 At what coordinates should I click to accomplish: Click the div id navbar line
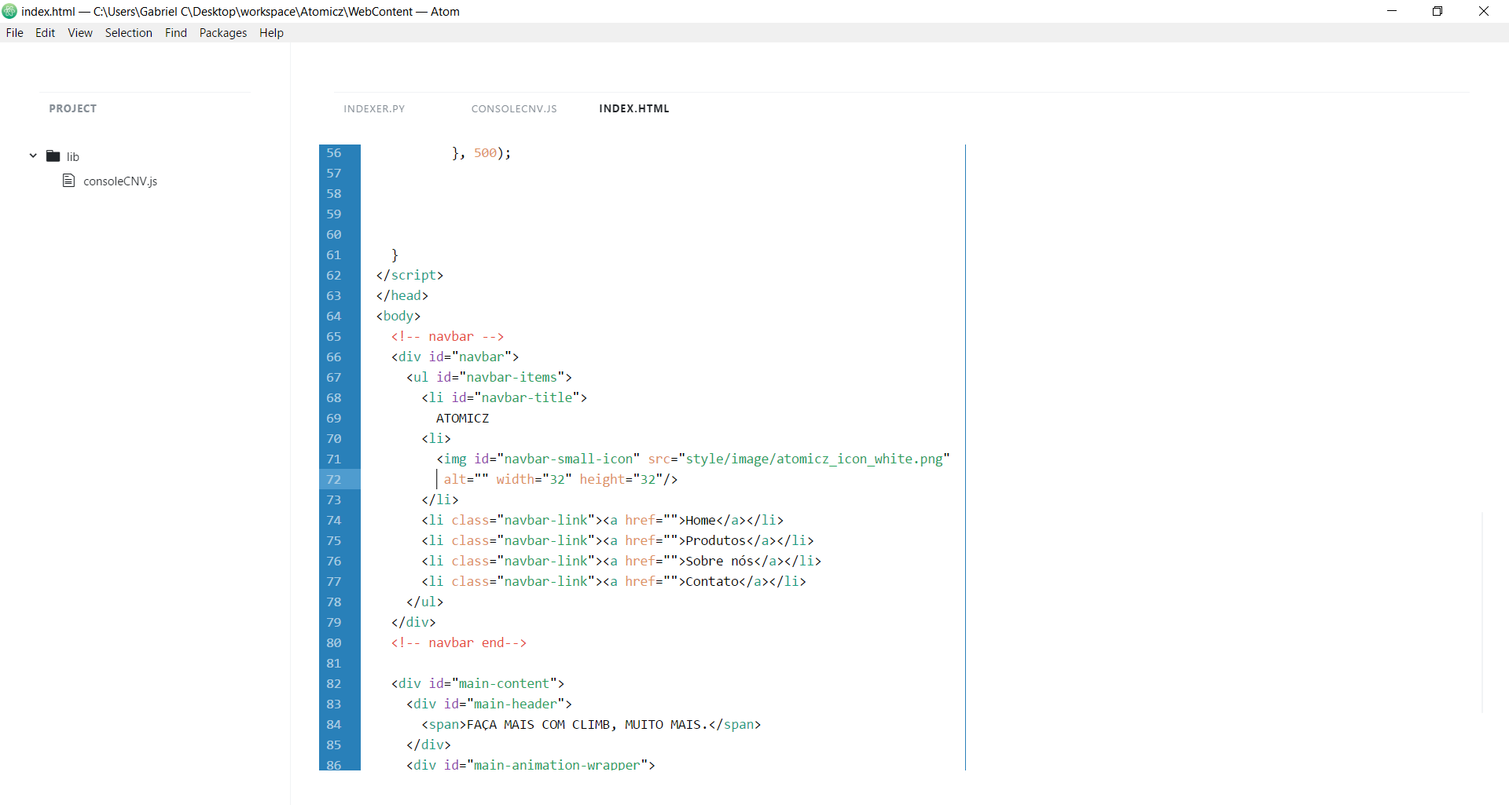pyautogui.click(x=455, y=357)
